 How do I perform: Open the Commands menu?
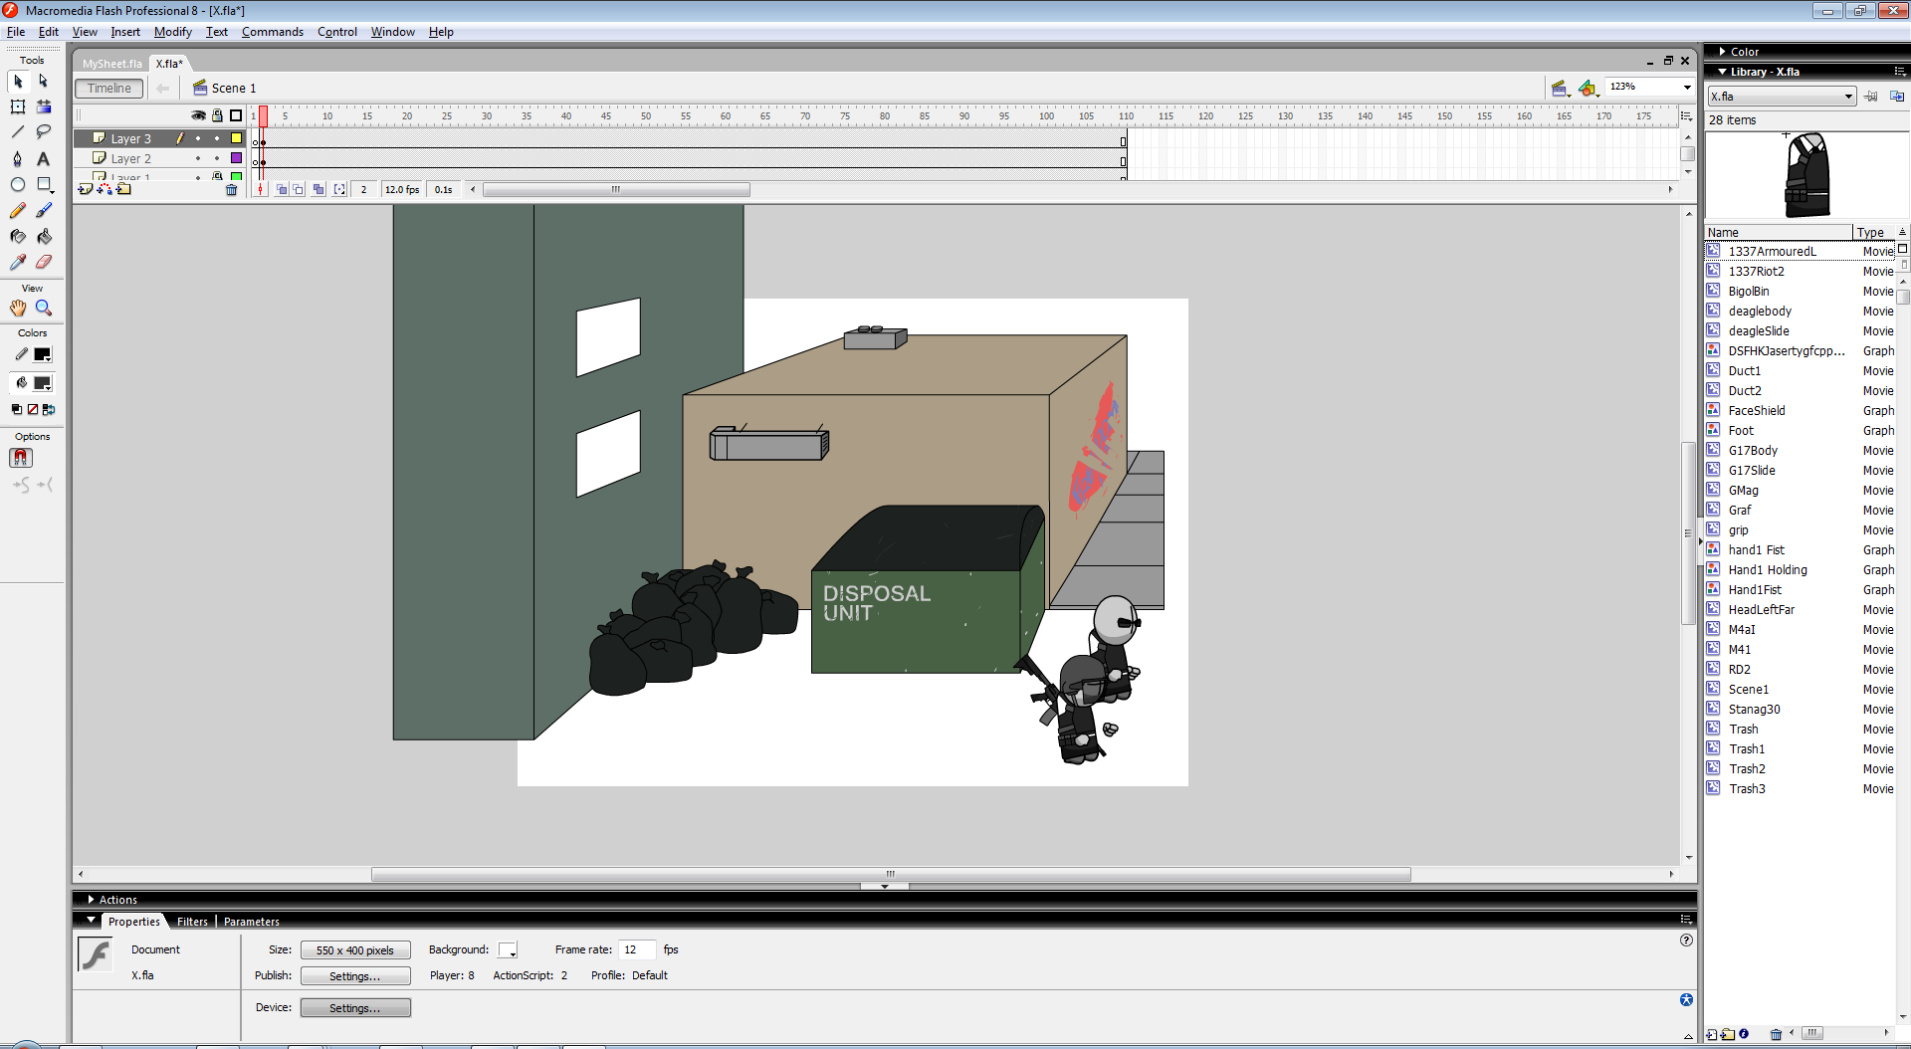(272, 32)
